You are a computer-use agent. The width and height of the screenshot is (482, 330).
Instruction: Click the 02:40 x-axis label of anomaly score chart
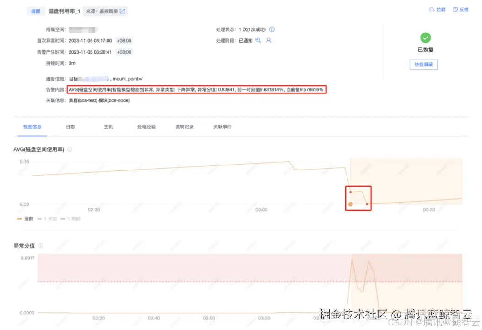coord(154,318)
